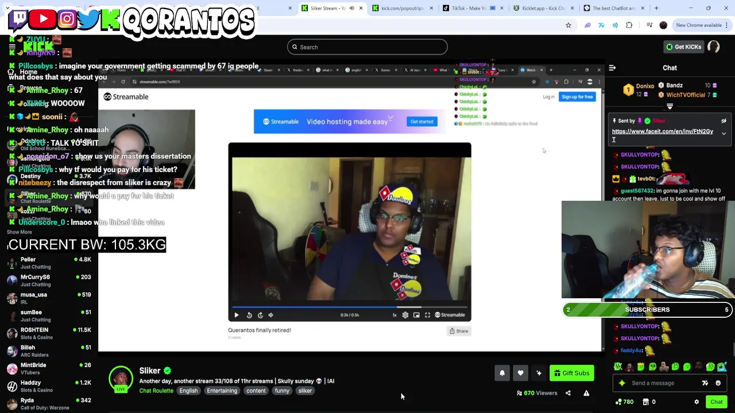The width and height of the screenshot is (735, 413).
Task: Click the 7TV emote icon in chat input
Action: [x=705, y=383]
